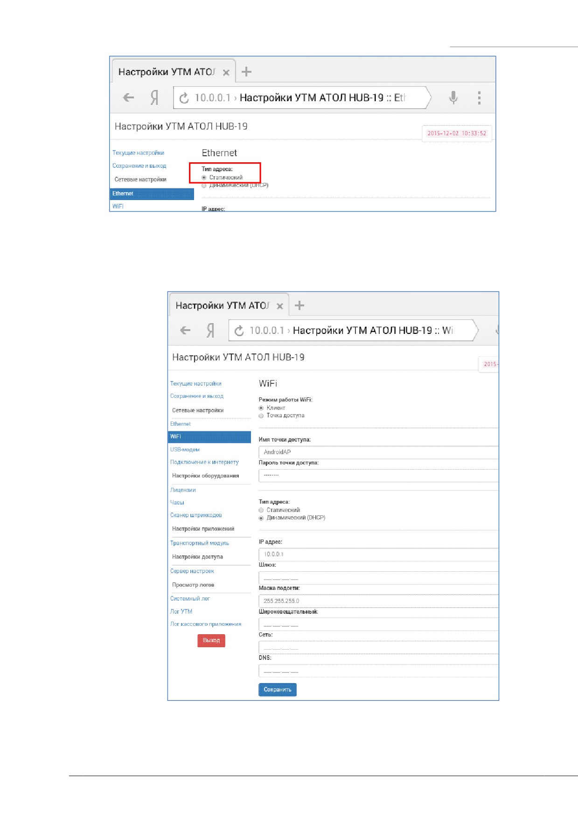
Task: Reload the WiFi settings page
Action: [239, 331]
